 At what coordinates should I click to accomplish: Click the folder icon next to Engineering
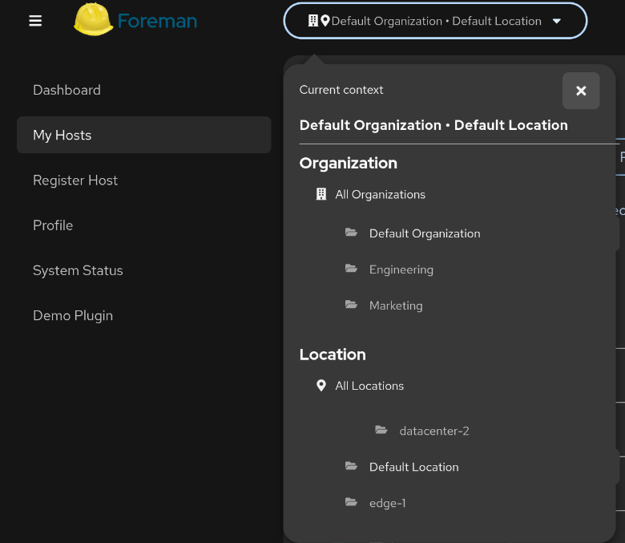click(351, 269)
